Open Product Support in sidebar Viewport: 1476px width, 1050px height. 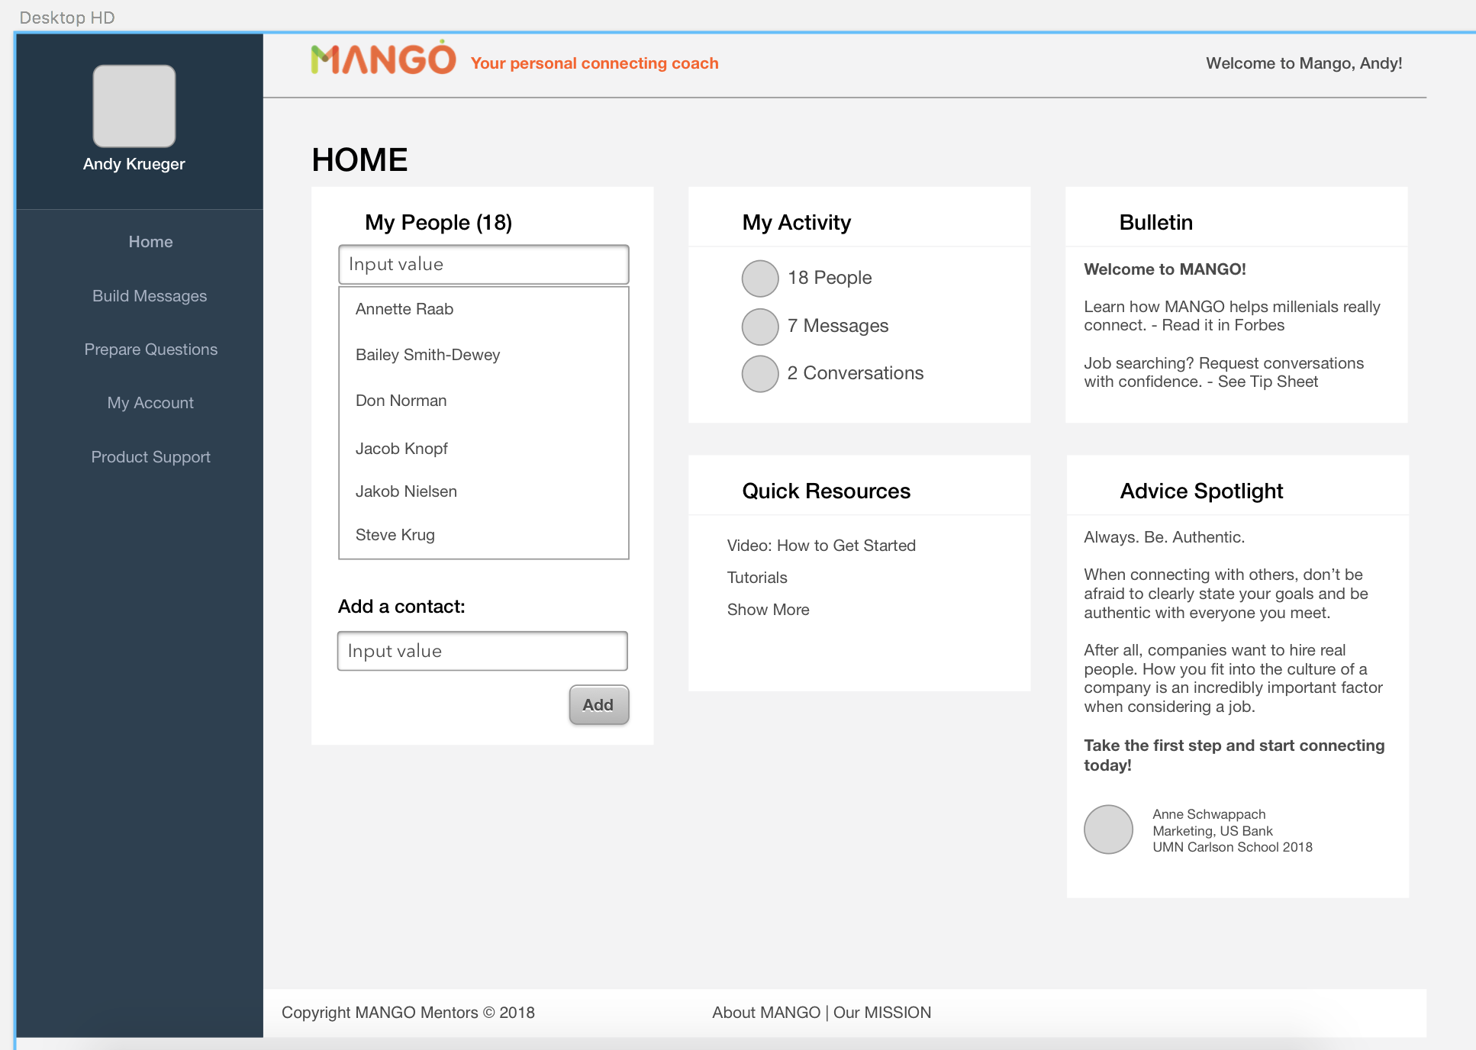coord(150,457)
